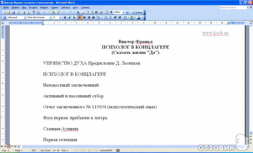
Task: Increase the paragraph indent
Action: click(x=120, y=18)
